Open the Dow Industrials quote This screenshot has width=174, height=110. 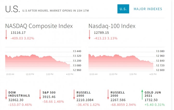point(19,94)
